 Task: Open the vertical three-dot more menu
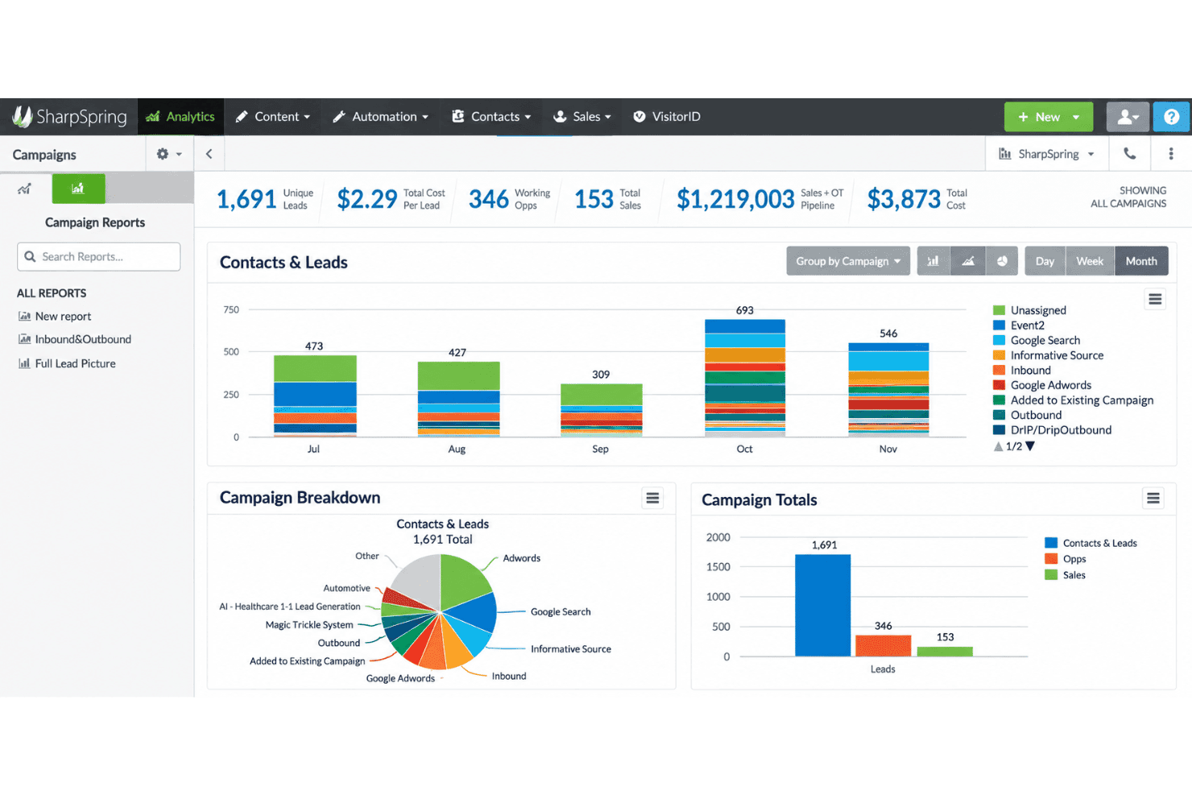pyautogui.click(x=1171, y=154)
